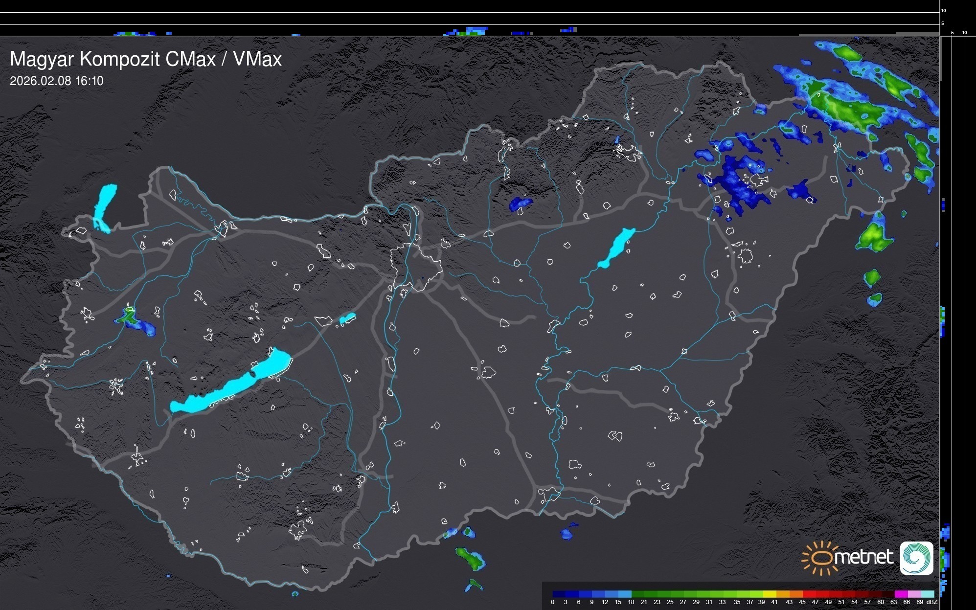This screenshot has height=610, width=976.
Task: Click the 2026.02.08 16:10 timestamp
Action: pyautogui.click(x=57, y=81)
